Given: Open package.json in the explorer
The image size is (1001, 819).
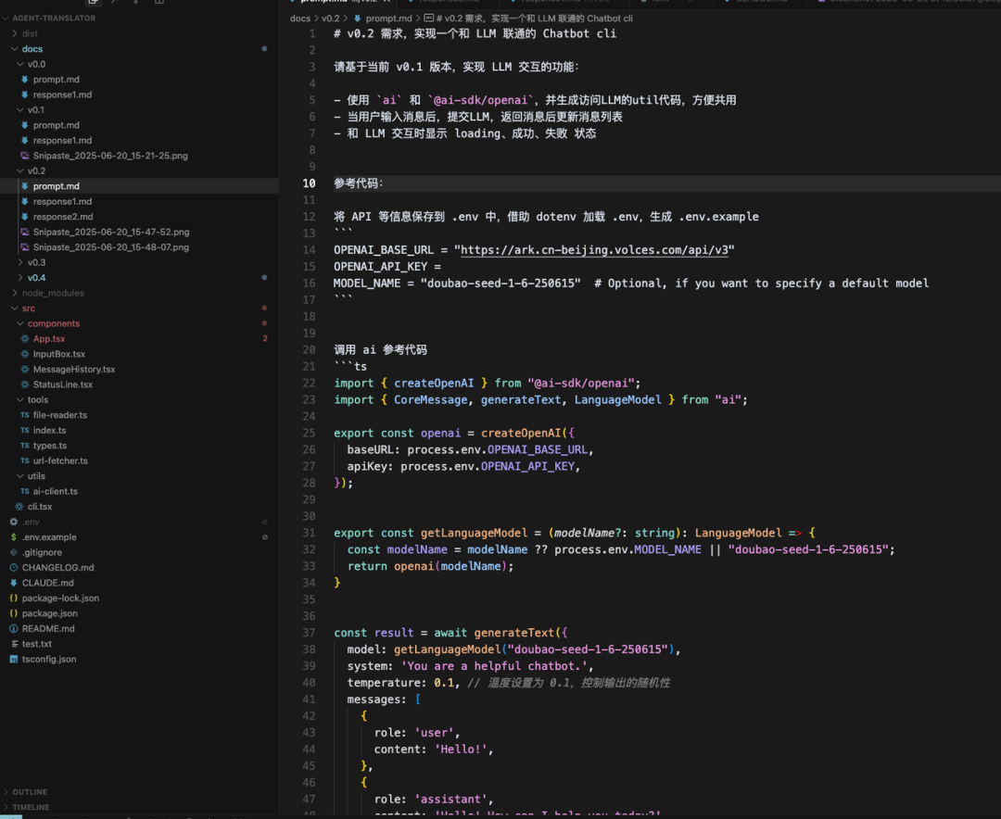Looking at the screenshot, I should click(x=50, y=614).
